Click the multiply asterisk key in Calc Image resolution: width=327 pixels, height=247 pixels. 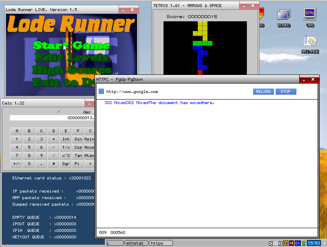pyautogui.click(x=54, y=164)
